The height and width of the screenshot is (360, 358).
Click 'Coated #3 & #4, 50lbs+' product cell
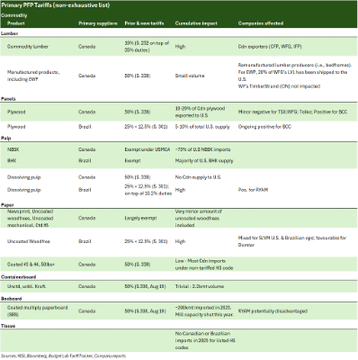31,265
